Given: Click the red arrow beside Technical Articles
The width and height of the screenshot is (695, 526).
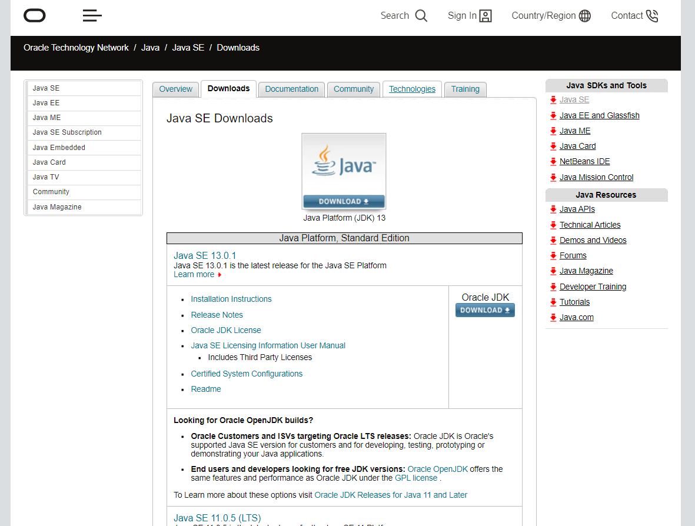Looking at the screenshot, I should pyautogui.click(x=553, y=225).
